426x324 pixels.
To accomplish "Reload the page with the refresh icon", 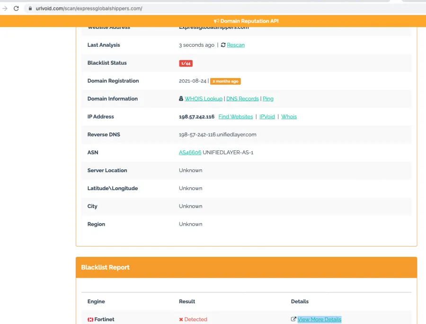I will pos(16,9).
